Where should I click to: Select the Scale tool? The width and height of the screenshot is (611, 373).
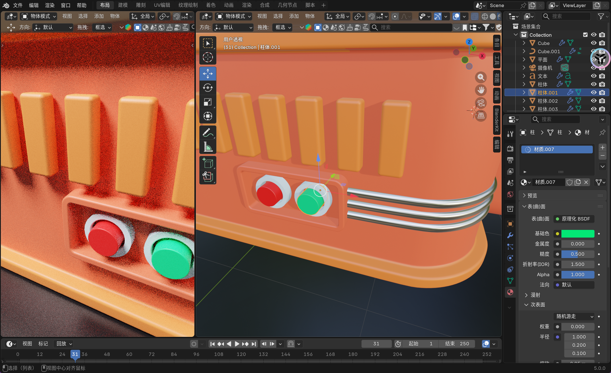pos(208,102)
